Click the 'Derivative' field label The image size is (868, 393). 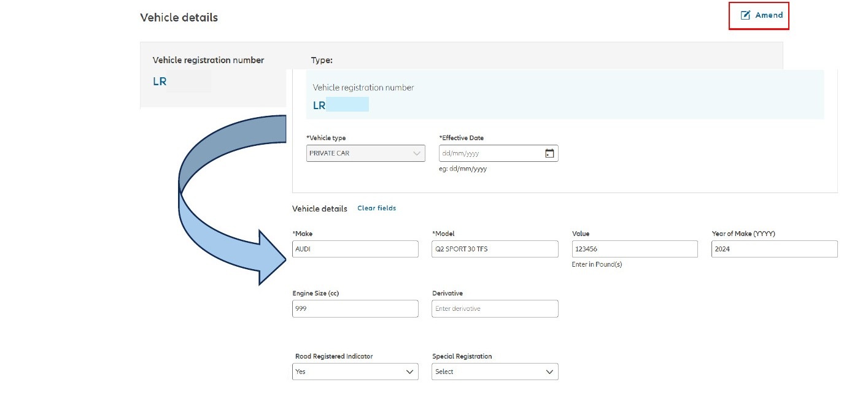[448, 294]
